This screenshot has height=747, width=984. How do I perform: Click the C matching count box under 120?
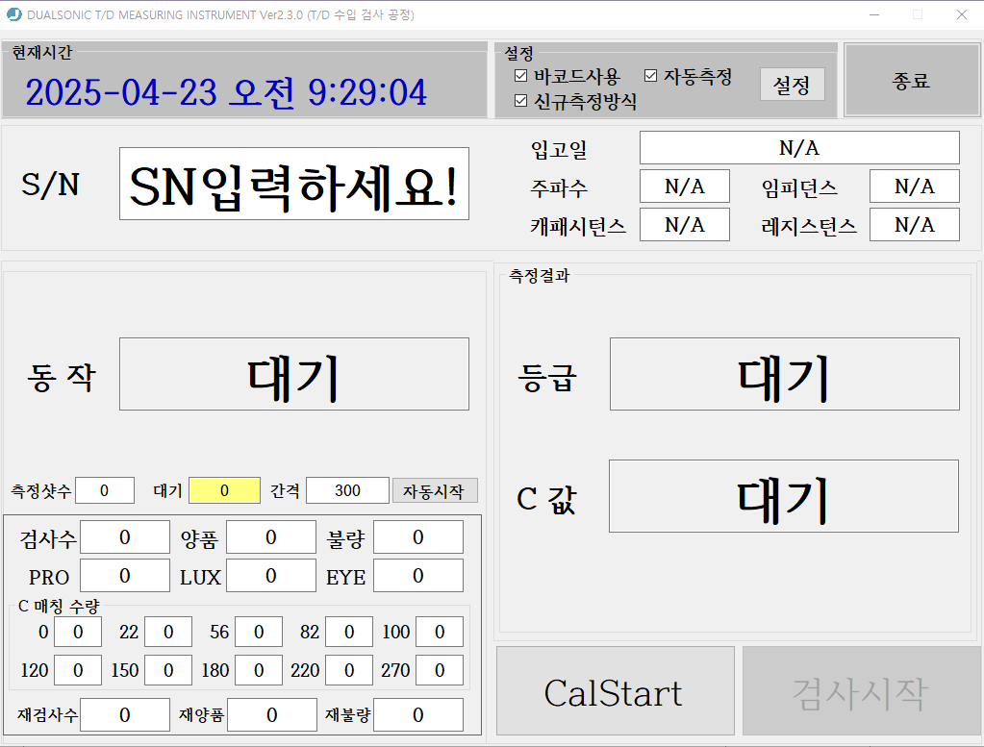point(78,670)
